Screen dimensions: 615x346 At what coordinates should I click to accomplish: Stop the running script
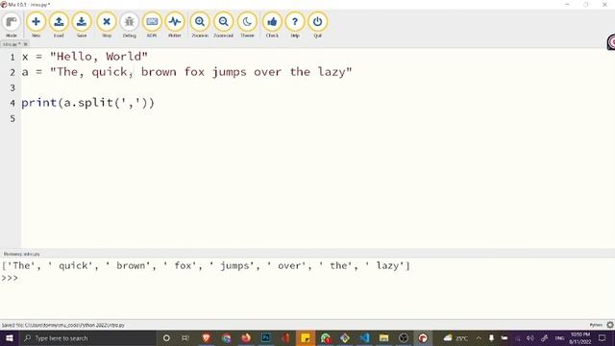coord(107,25)
